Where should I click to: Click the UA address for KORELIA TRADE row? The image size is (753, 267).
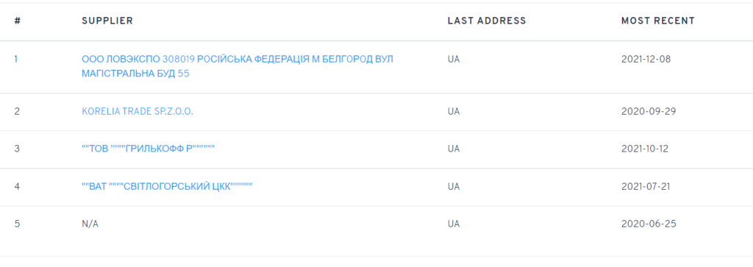453,111
